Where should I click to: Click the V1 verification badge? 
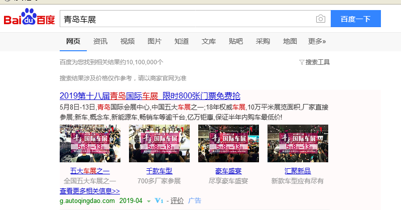[x=159, y=201]
